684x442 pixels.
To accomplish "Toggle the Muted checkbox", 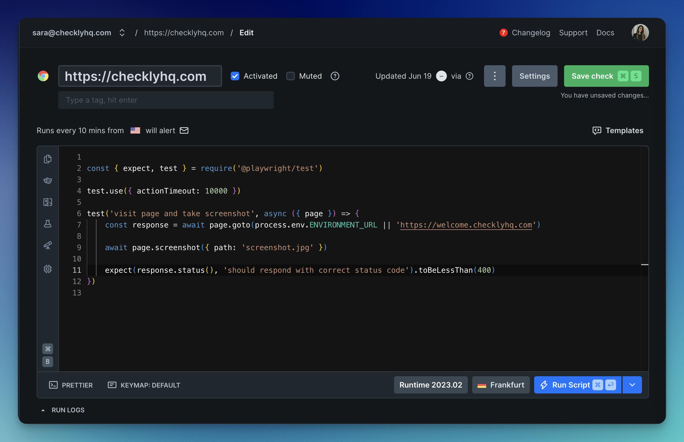I will point(290,76).
